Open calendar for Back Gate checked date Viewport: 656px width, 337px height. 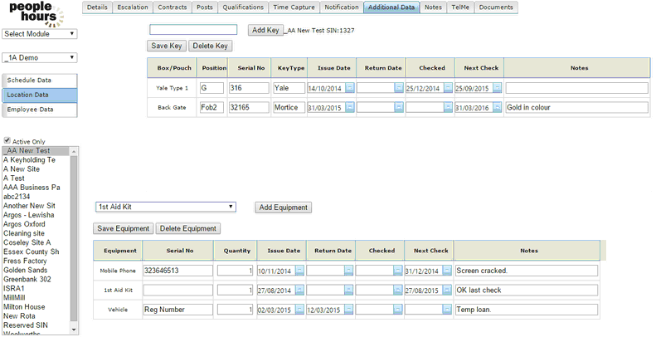(448, 108)
